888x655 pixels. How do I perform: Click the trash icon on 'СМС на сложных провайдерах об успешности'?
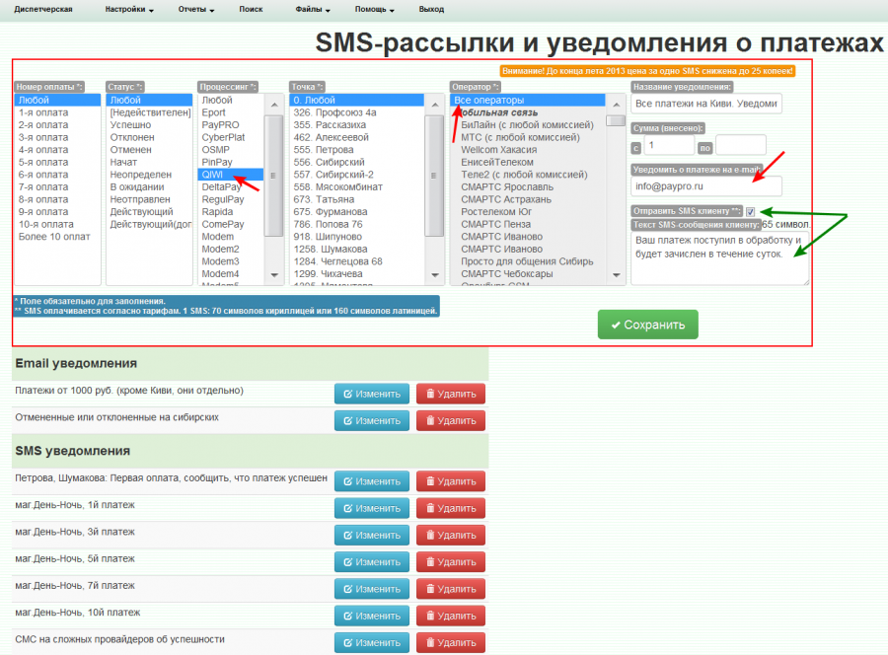[x=430, y=641]
